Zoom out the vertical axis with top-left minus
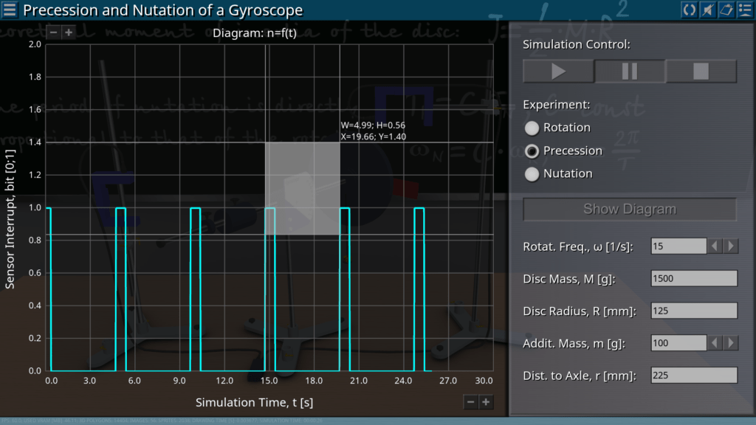This screenshot has height=425, width=756. [x=53, y=32]
